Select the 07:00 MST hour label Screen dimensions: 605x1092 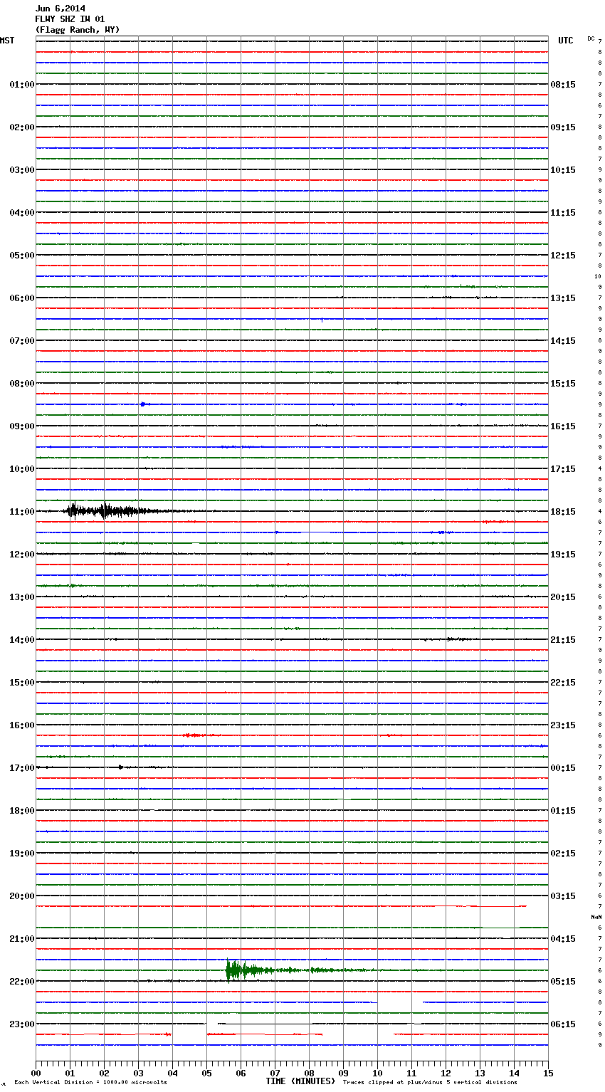[22, 341]
